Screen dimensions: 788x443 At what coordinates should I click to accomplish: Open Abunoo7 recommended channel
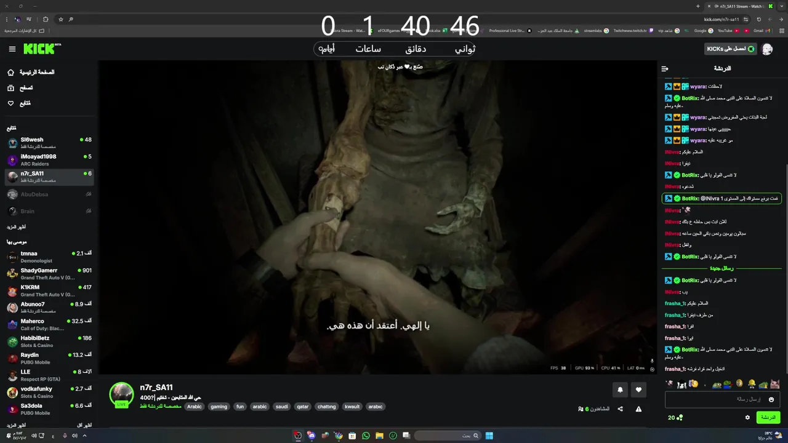point(49,308)
